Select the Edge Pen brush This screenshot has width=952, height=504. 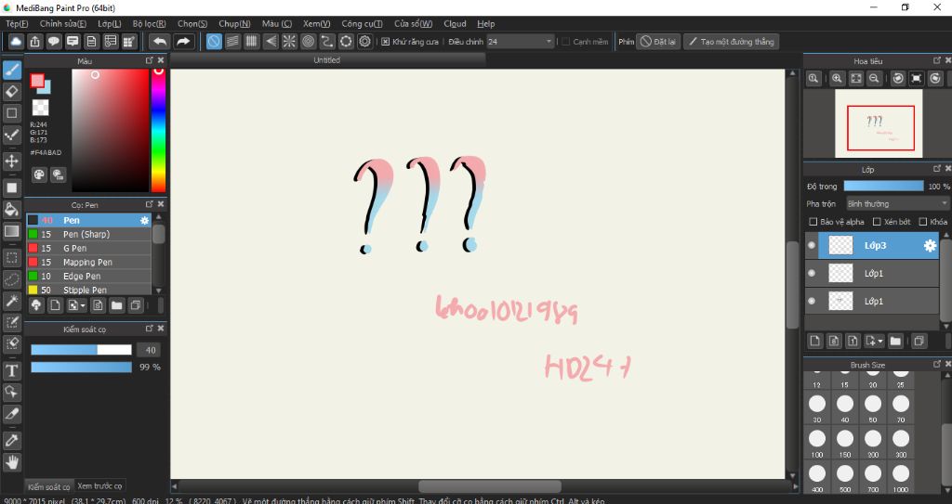point(88,276)
